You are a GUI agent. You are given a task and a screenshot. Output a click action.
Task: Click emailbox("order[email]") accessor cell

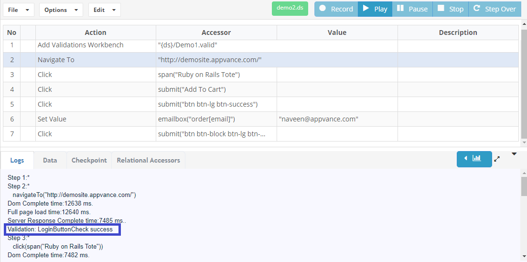[x=216, y=119]
